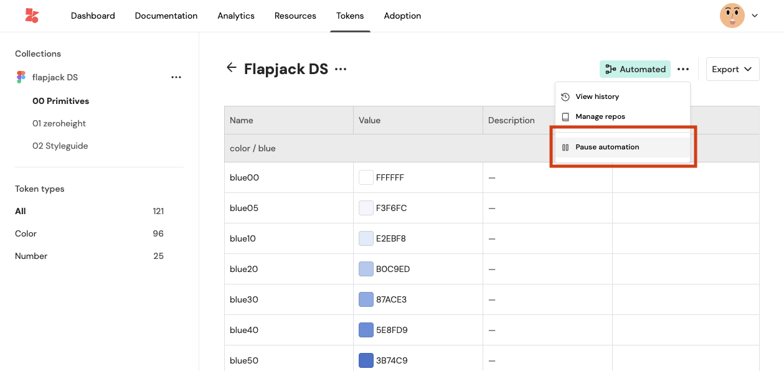784x371 pixels.
Task: Select Manage repos menu entry
Action: click(600, 116)
